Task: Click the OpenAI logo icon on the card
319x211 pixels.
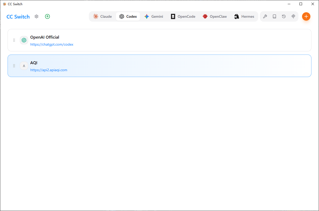Action: [x=24, y=40]
